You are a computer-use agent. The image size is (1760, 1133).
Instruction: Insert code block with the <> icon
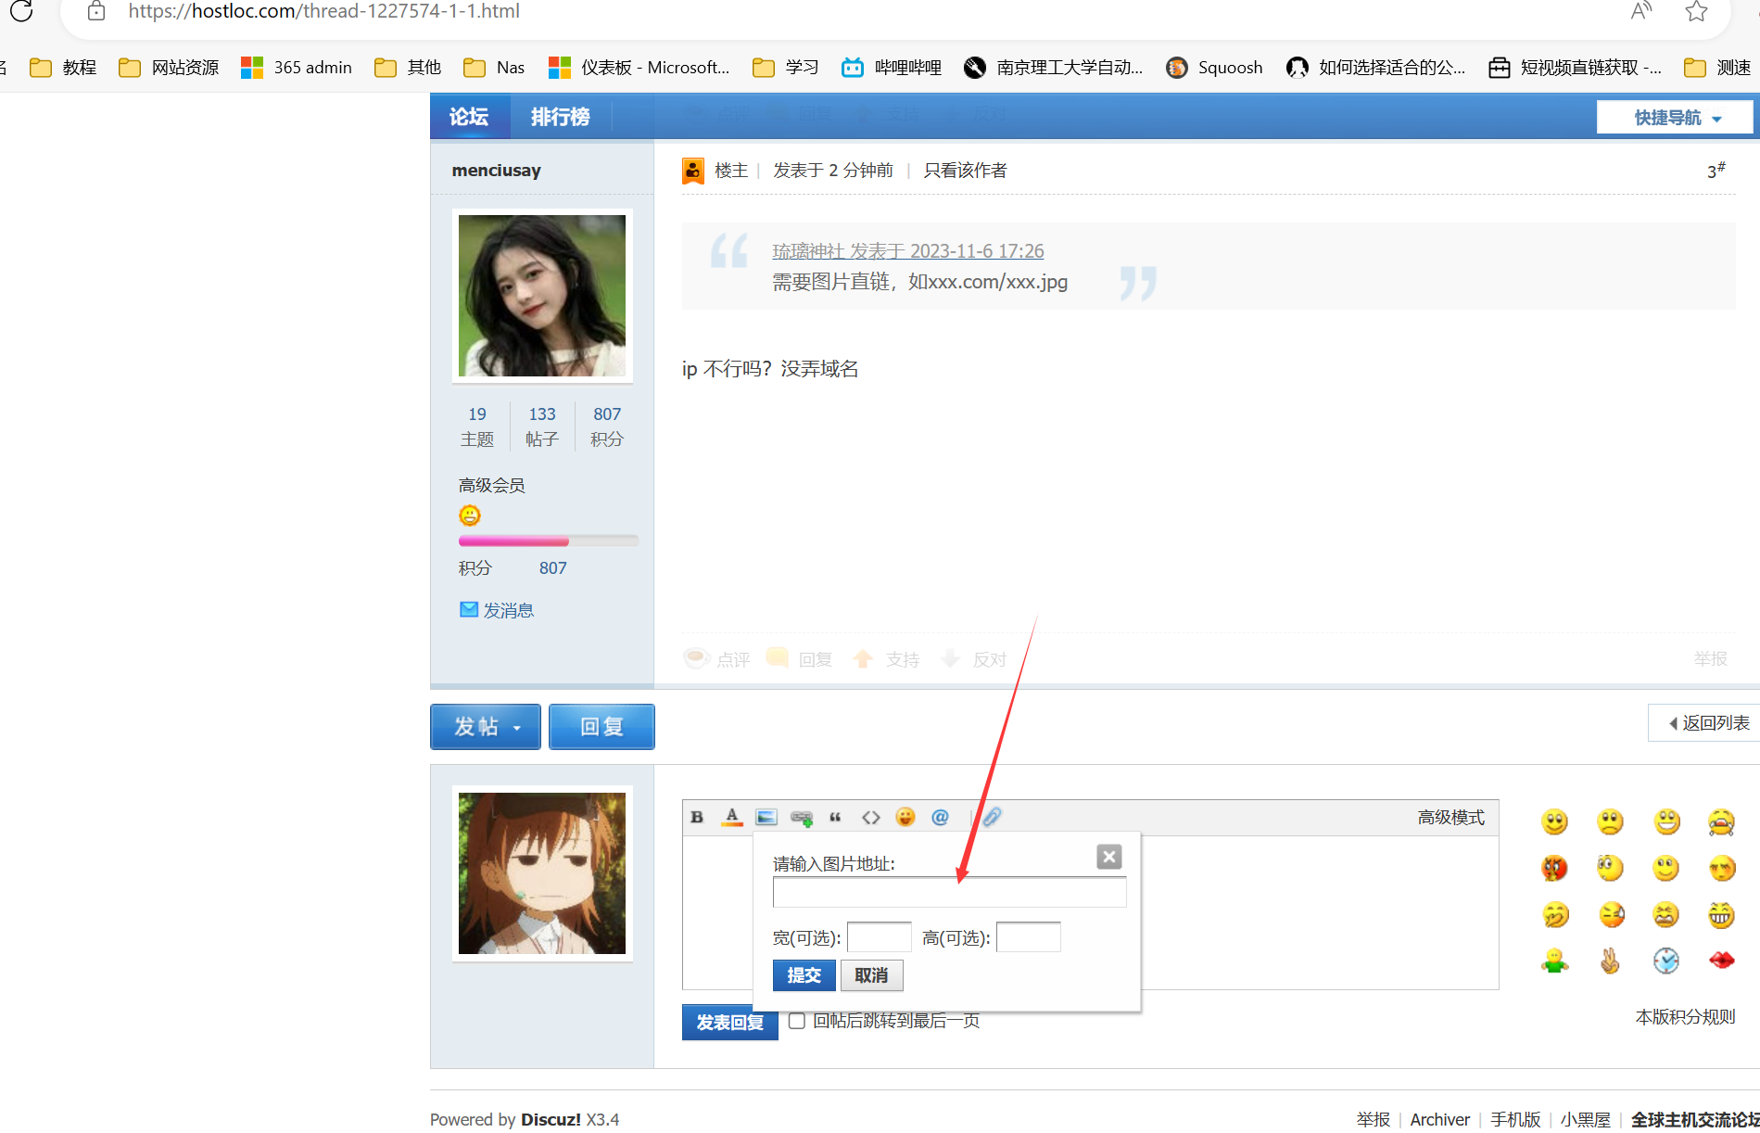(x=870, y=817)
